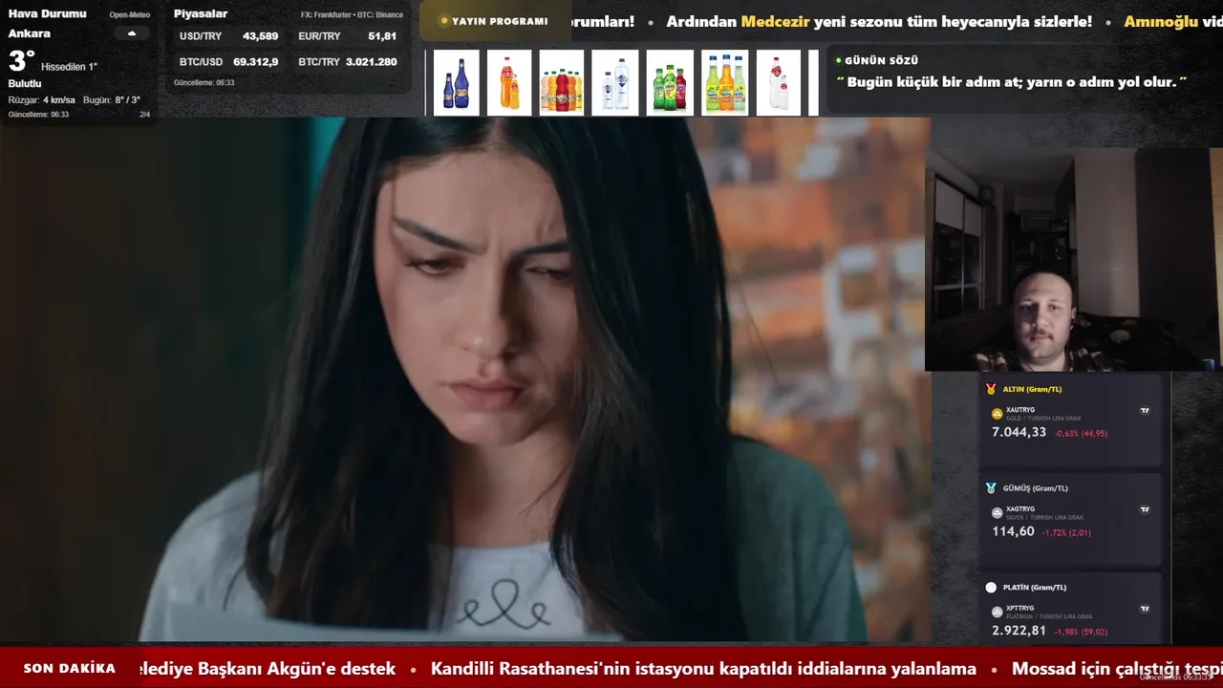Viewport: 1223px width, 688px height.
Task: Open TradingView logo in PLATİN card
Action: pyautogui.click(x=1145, y=609)
